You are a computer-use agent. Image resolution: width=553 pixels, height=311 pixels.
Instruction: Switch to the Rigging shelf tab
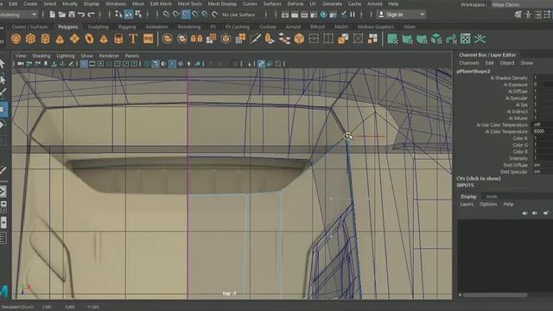coord(127,27)
